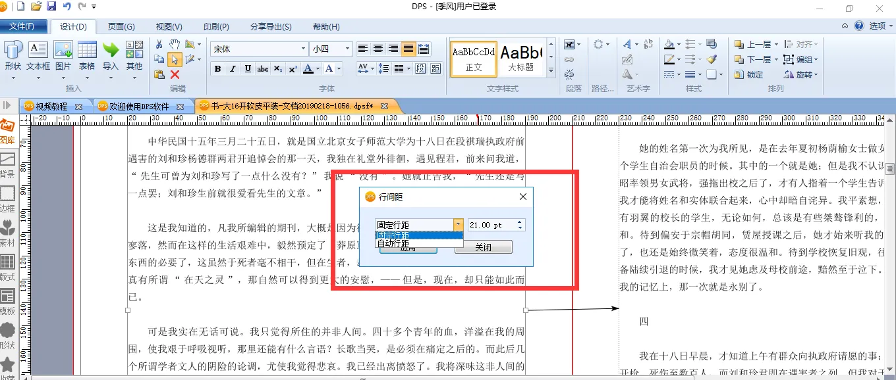Open the 宋体 font name dropdown
This screenshot has width=896, height=380.
coord(303,49)
